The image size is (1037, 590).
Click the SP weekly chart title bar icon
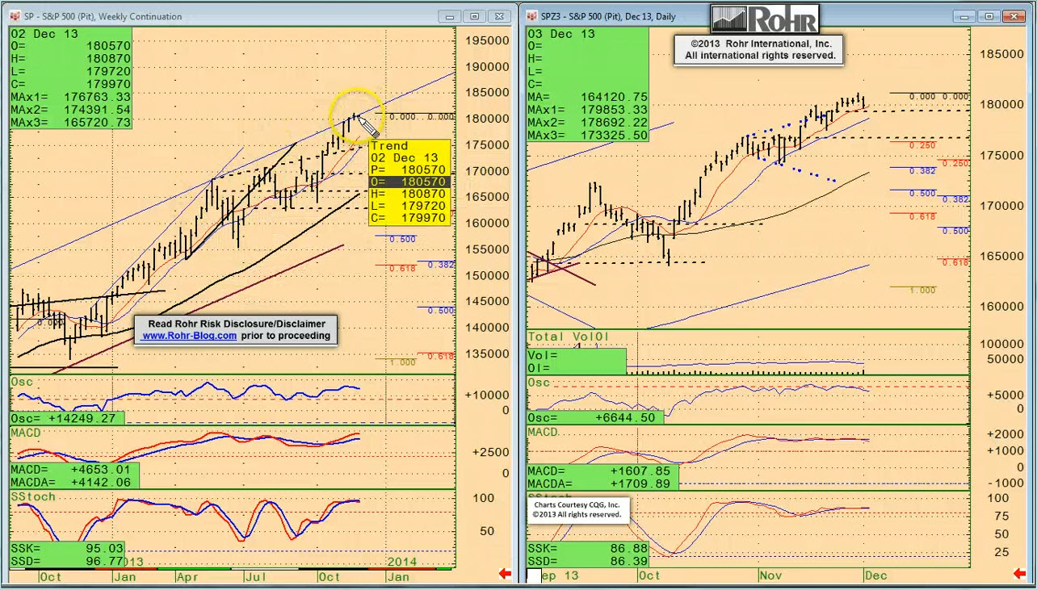tap(15, 16)
